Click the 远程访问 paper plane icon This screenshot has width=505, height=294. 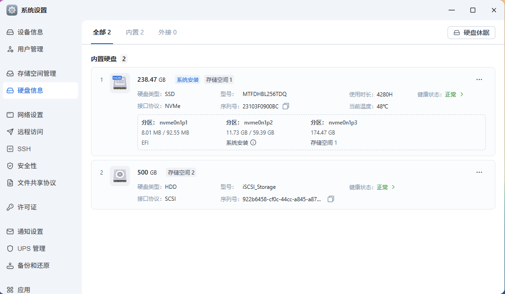tap(10, 132)
